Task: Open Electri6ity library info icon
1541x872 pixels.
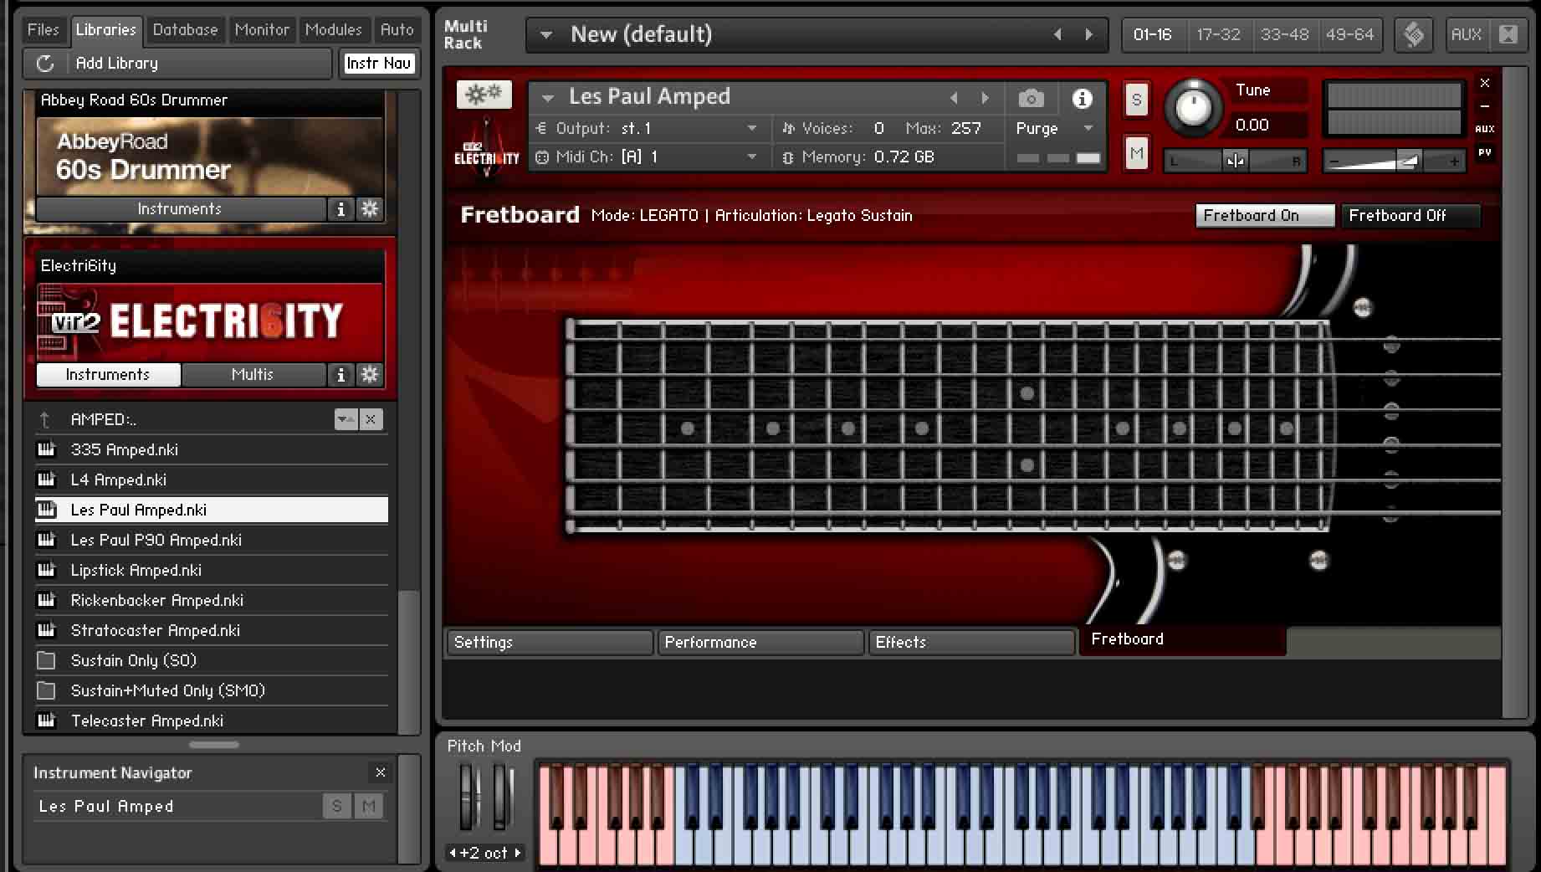Action: tap(340, 375)
